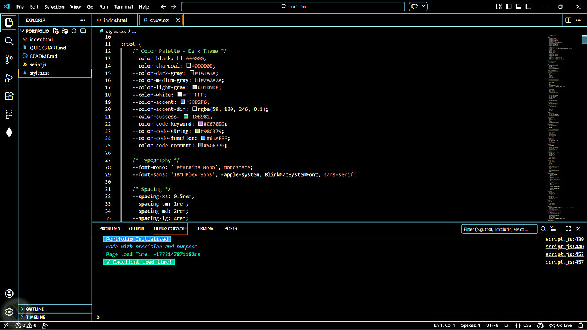Viewport: 587px width, 330px height.
Task: Expand the Timeline section
Action: pyautogui.click(x=35, y=317)
